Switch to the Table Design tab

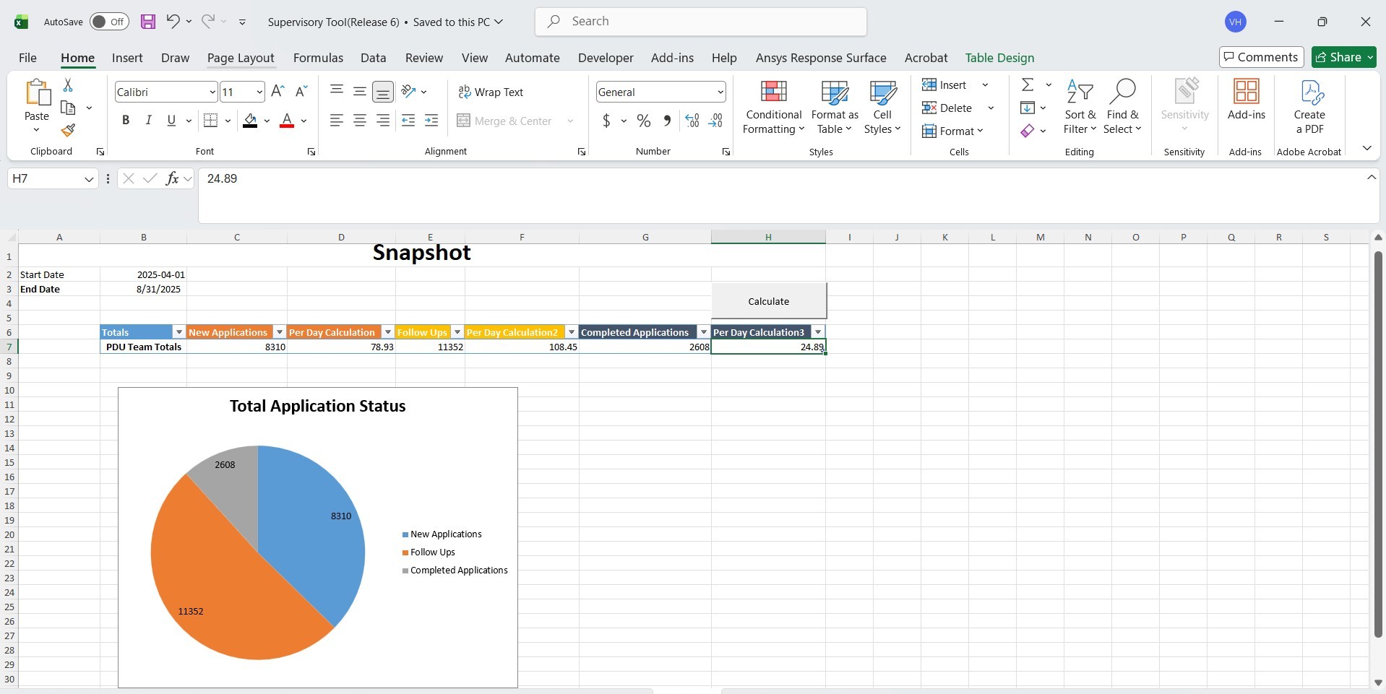[999, 58]
